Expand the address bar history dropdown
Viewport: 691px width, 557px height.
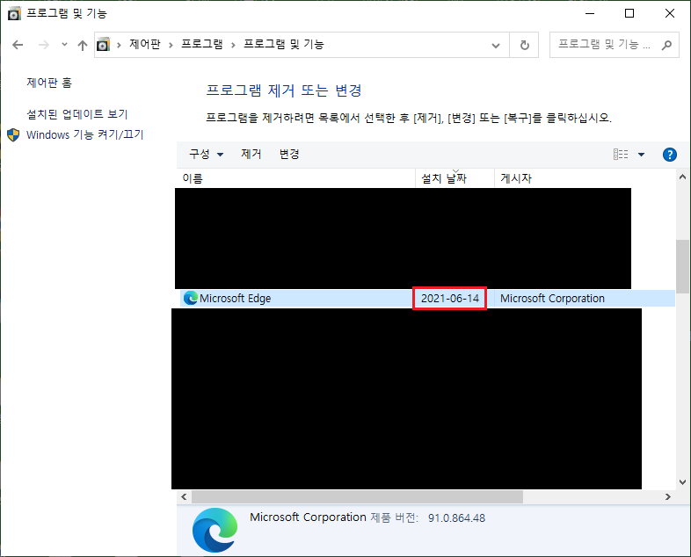coord(496,45)
